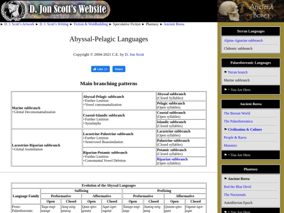284x213 pixels.
Task: Click Evolution of the Abyssal Languages header
Action: click(109, 186)
